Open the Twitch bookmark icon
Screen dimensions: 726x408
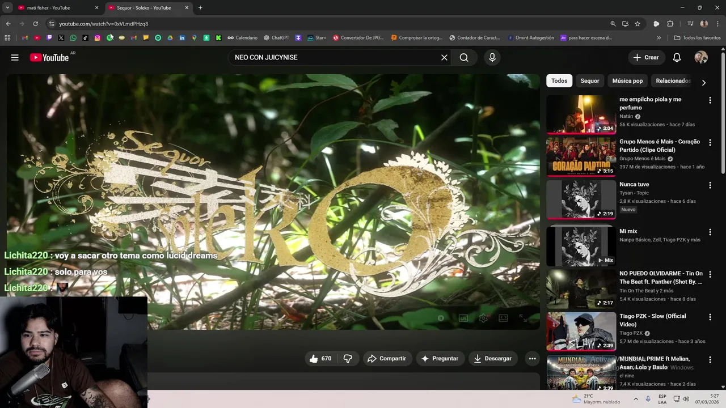coord(49,38)
